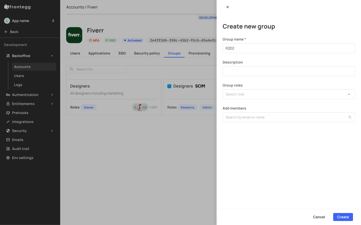Switch to the Applications tab
Viewport: 361px width, 225px height.
point(99,53)
